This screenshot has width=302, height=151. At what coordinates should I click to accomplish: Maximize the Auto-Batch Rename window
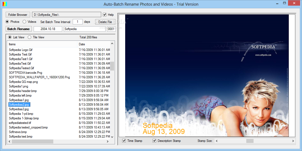click(285, 3)
